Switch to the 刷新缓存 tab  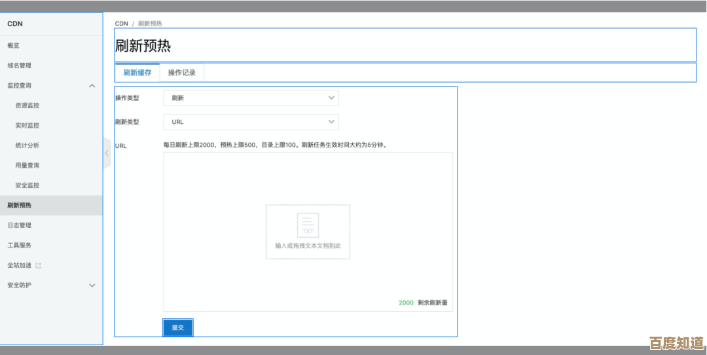point(137,73)
